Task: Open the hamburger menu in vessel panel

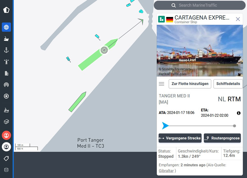Action: [x=161, y=84]
